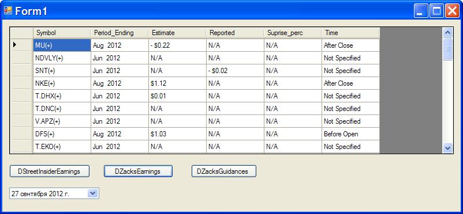The height and width of the screenshot is (214, 463).
Task: Select the MU(+) symbol cell
Action: (x=62, y=45)
